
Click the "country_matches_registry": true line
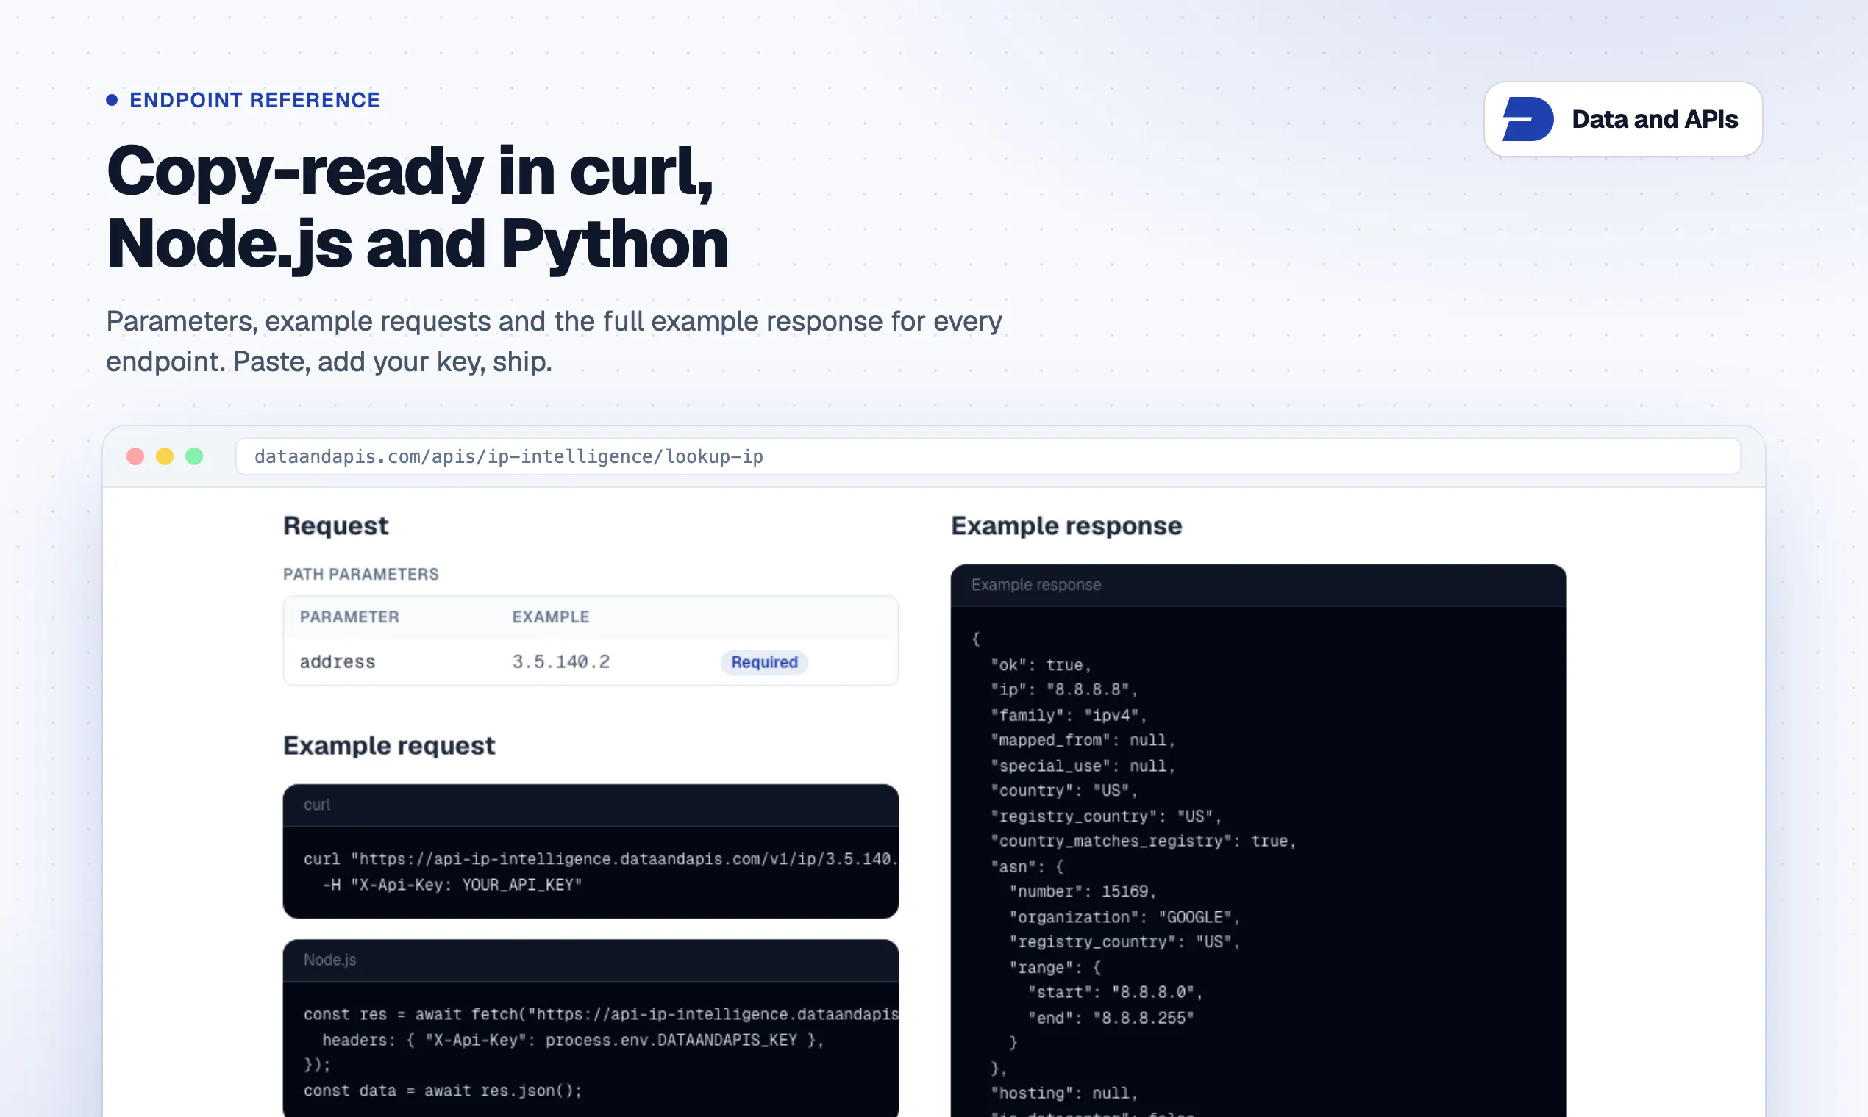(x=1144, y=841)
